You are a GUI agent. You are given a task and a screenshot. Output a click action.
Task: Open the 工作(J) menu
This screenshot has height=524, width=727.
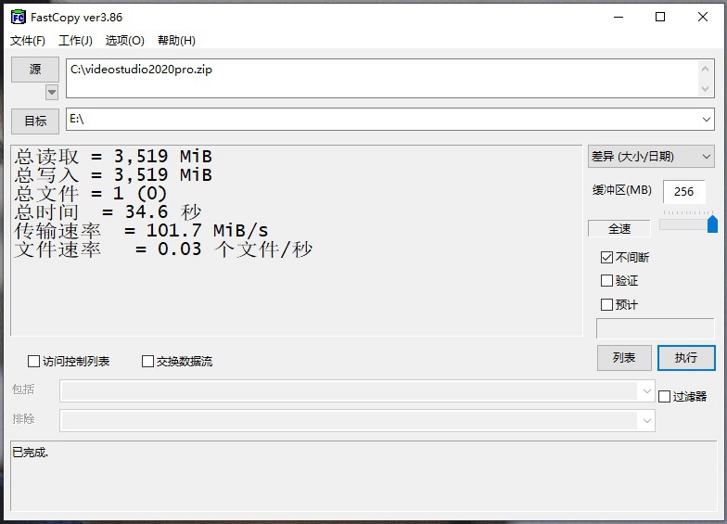[76, 41]
